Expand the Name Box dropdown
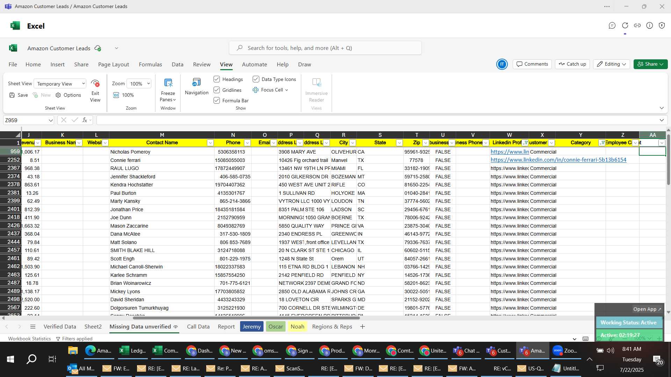The image size is (671, 377). [x=51, y=120]
